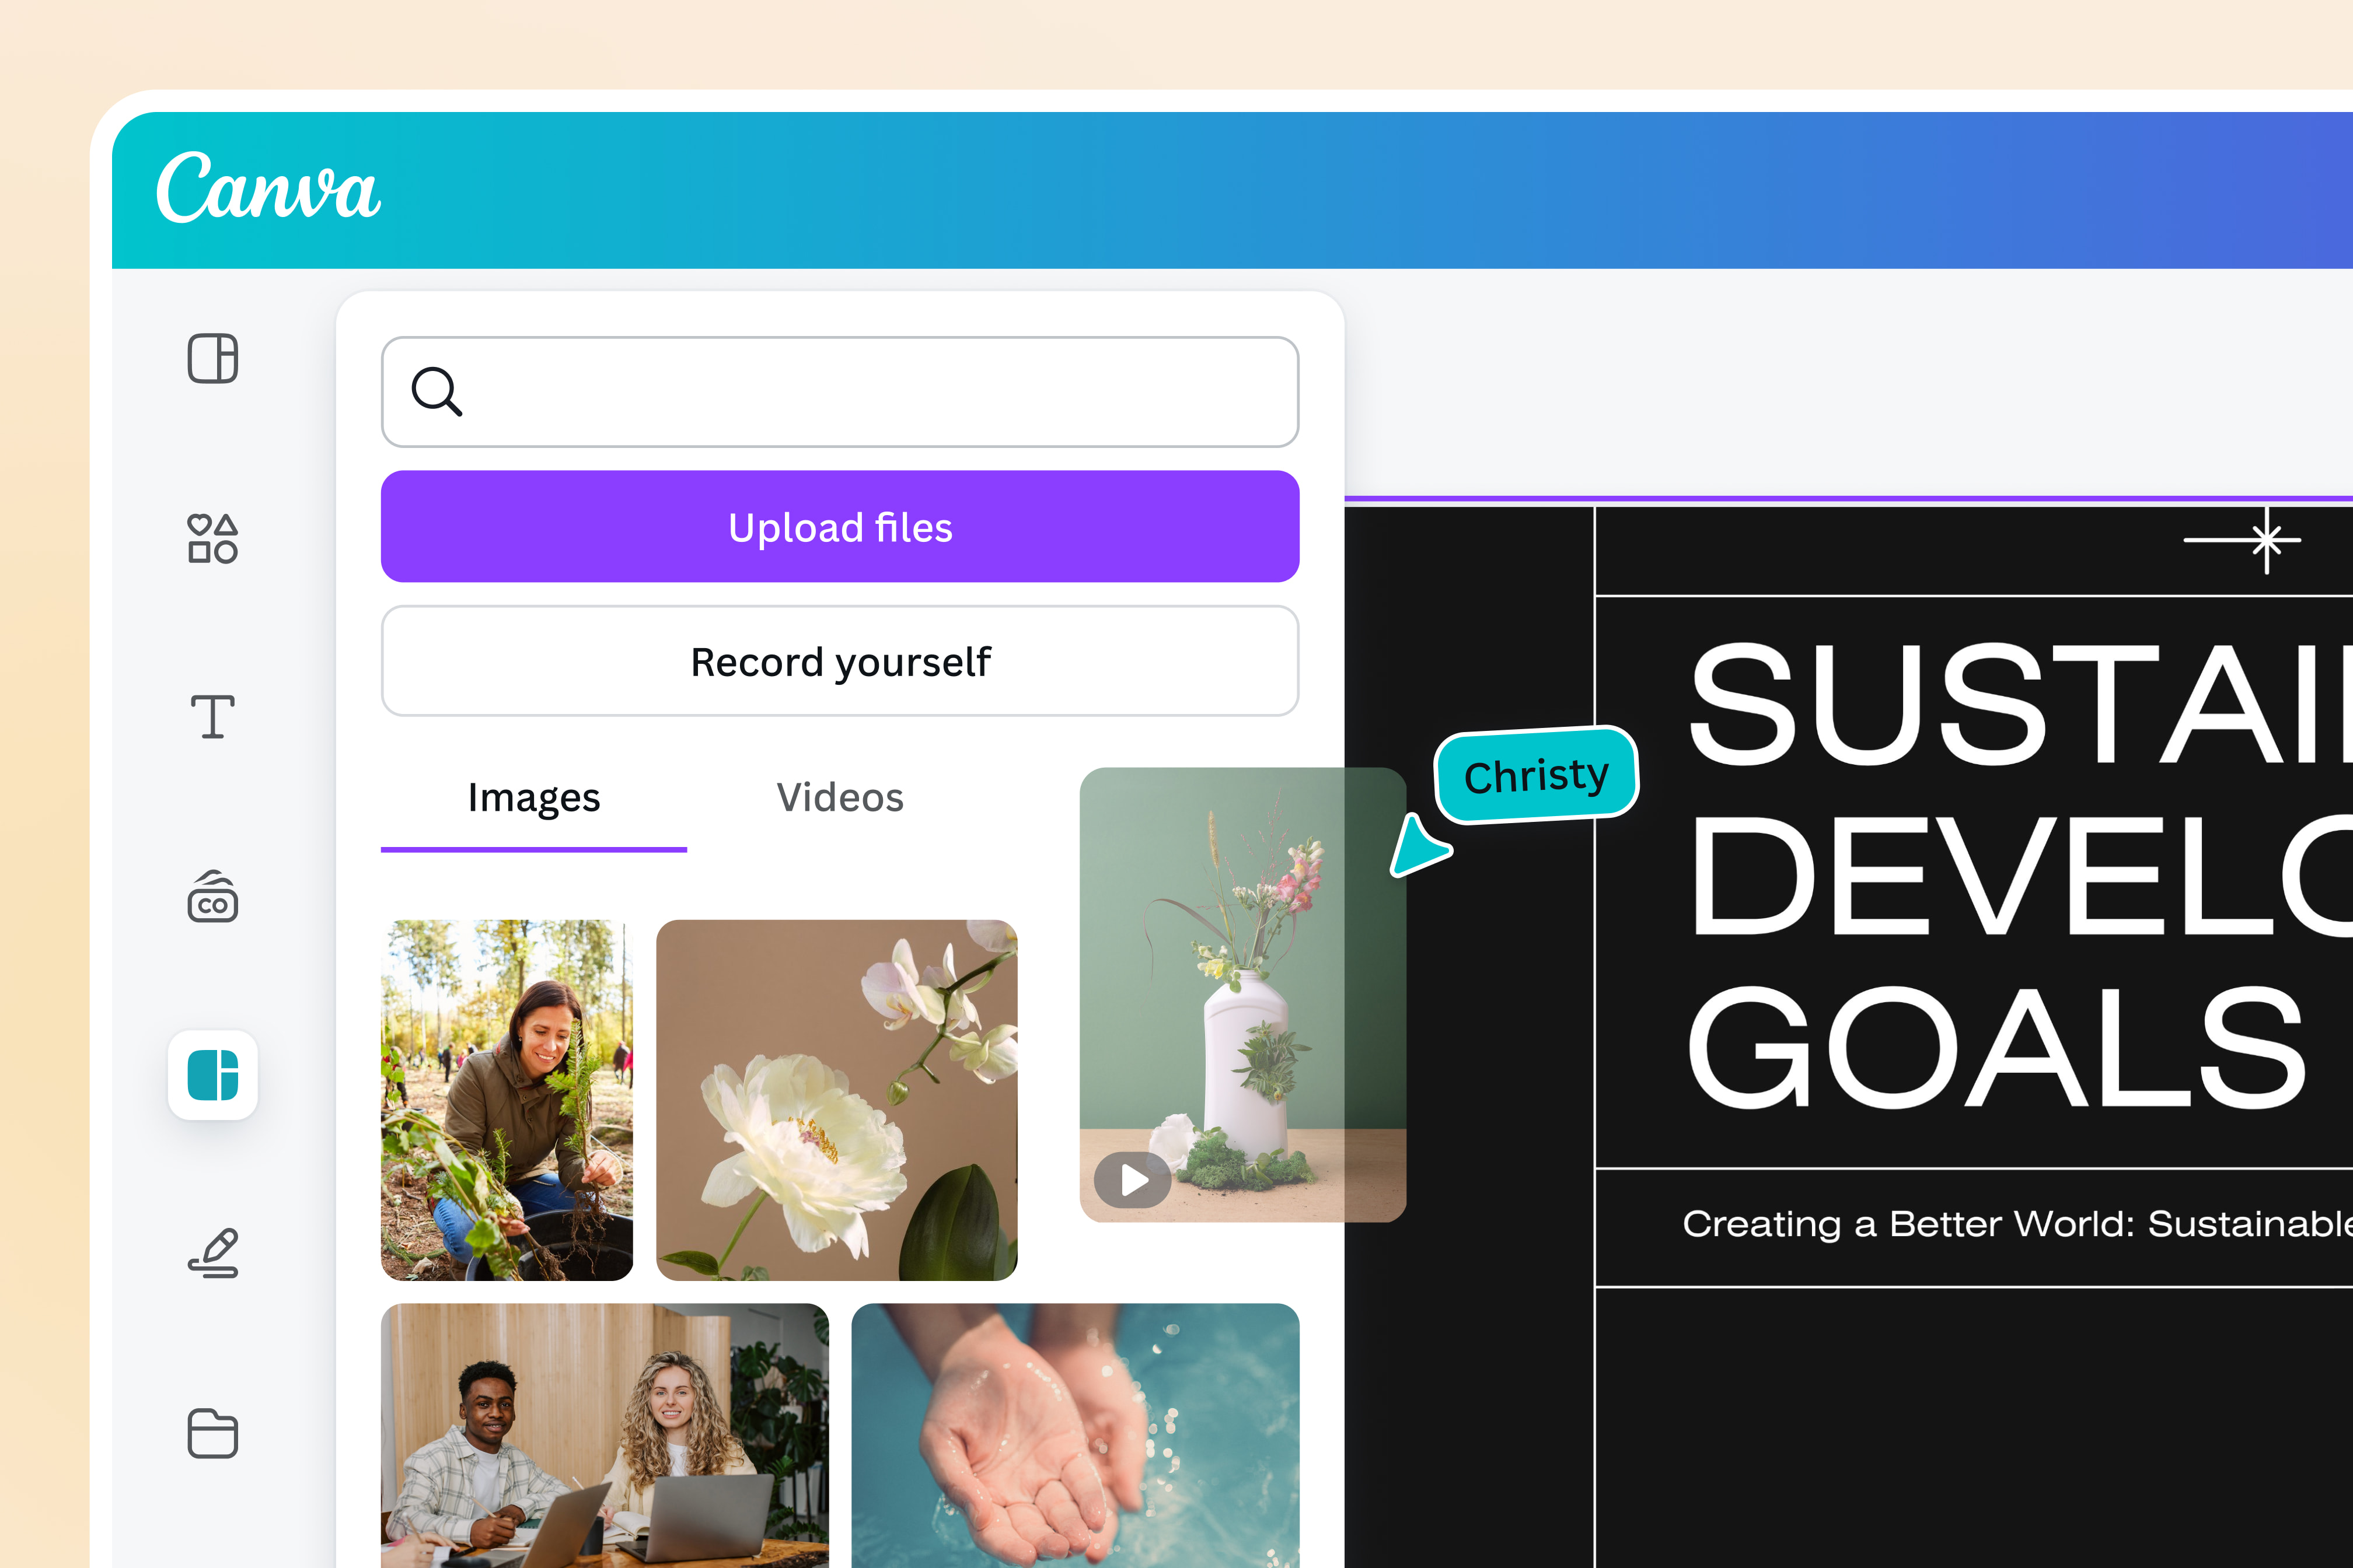
Task: Click the Record yourself button
Action: point(839,661)
